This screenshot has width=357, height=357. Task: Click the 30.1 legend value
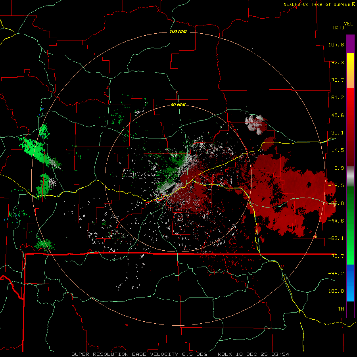point(338,133)
